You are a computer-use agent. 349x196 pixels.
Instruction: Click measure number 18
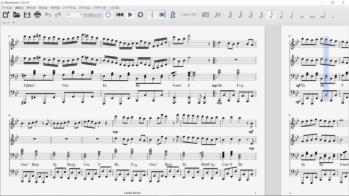(9, 115)
